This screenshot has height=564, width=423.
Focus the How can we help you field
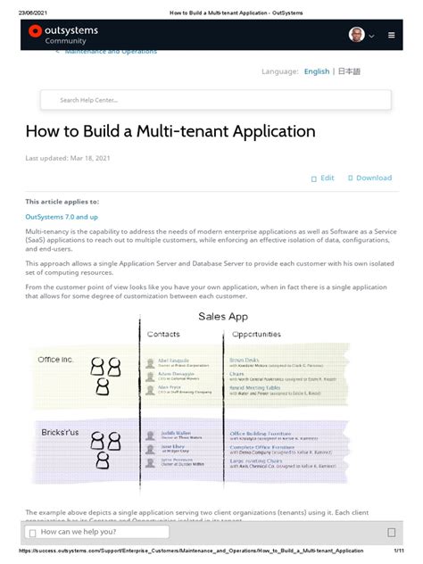coord(96,532)
